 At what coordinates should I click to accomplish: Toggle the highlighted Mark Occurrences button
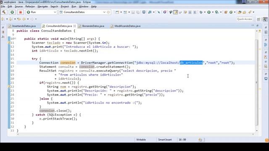pos(176,12)
